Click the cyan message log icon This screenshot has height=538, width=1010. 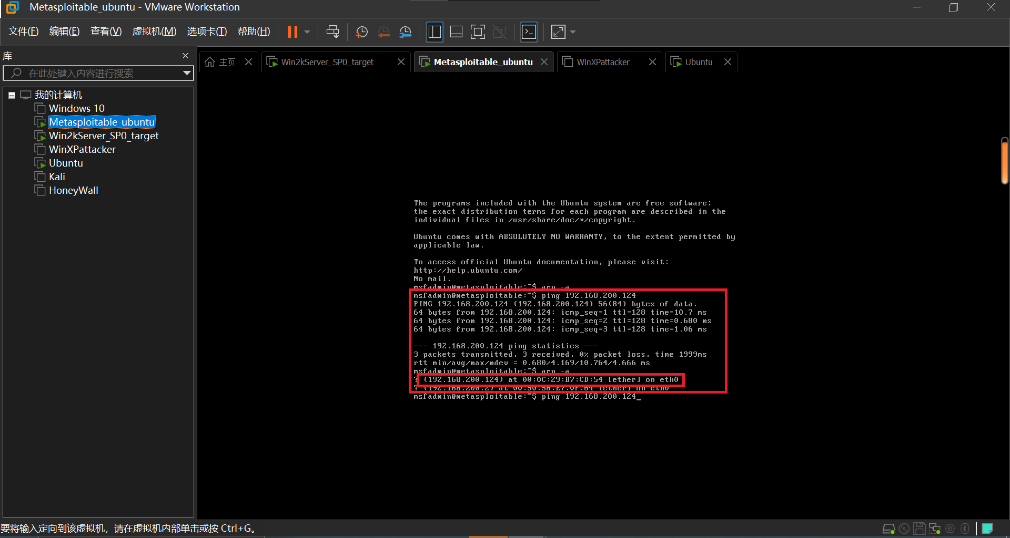click(987, 529)
